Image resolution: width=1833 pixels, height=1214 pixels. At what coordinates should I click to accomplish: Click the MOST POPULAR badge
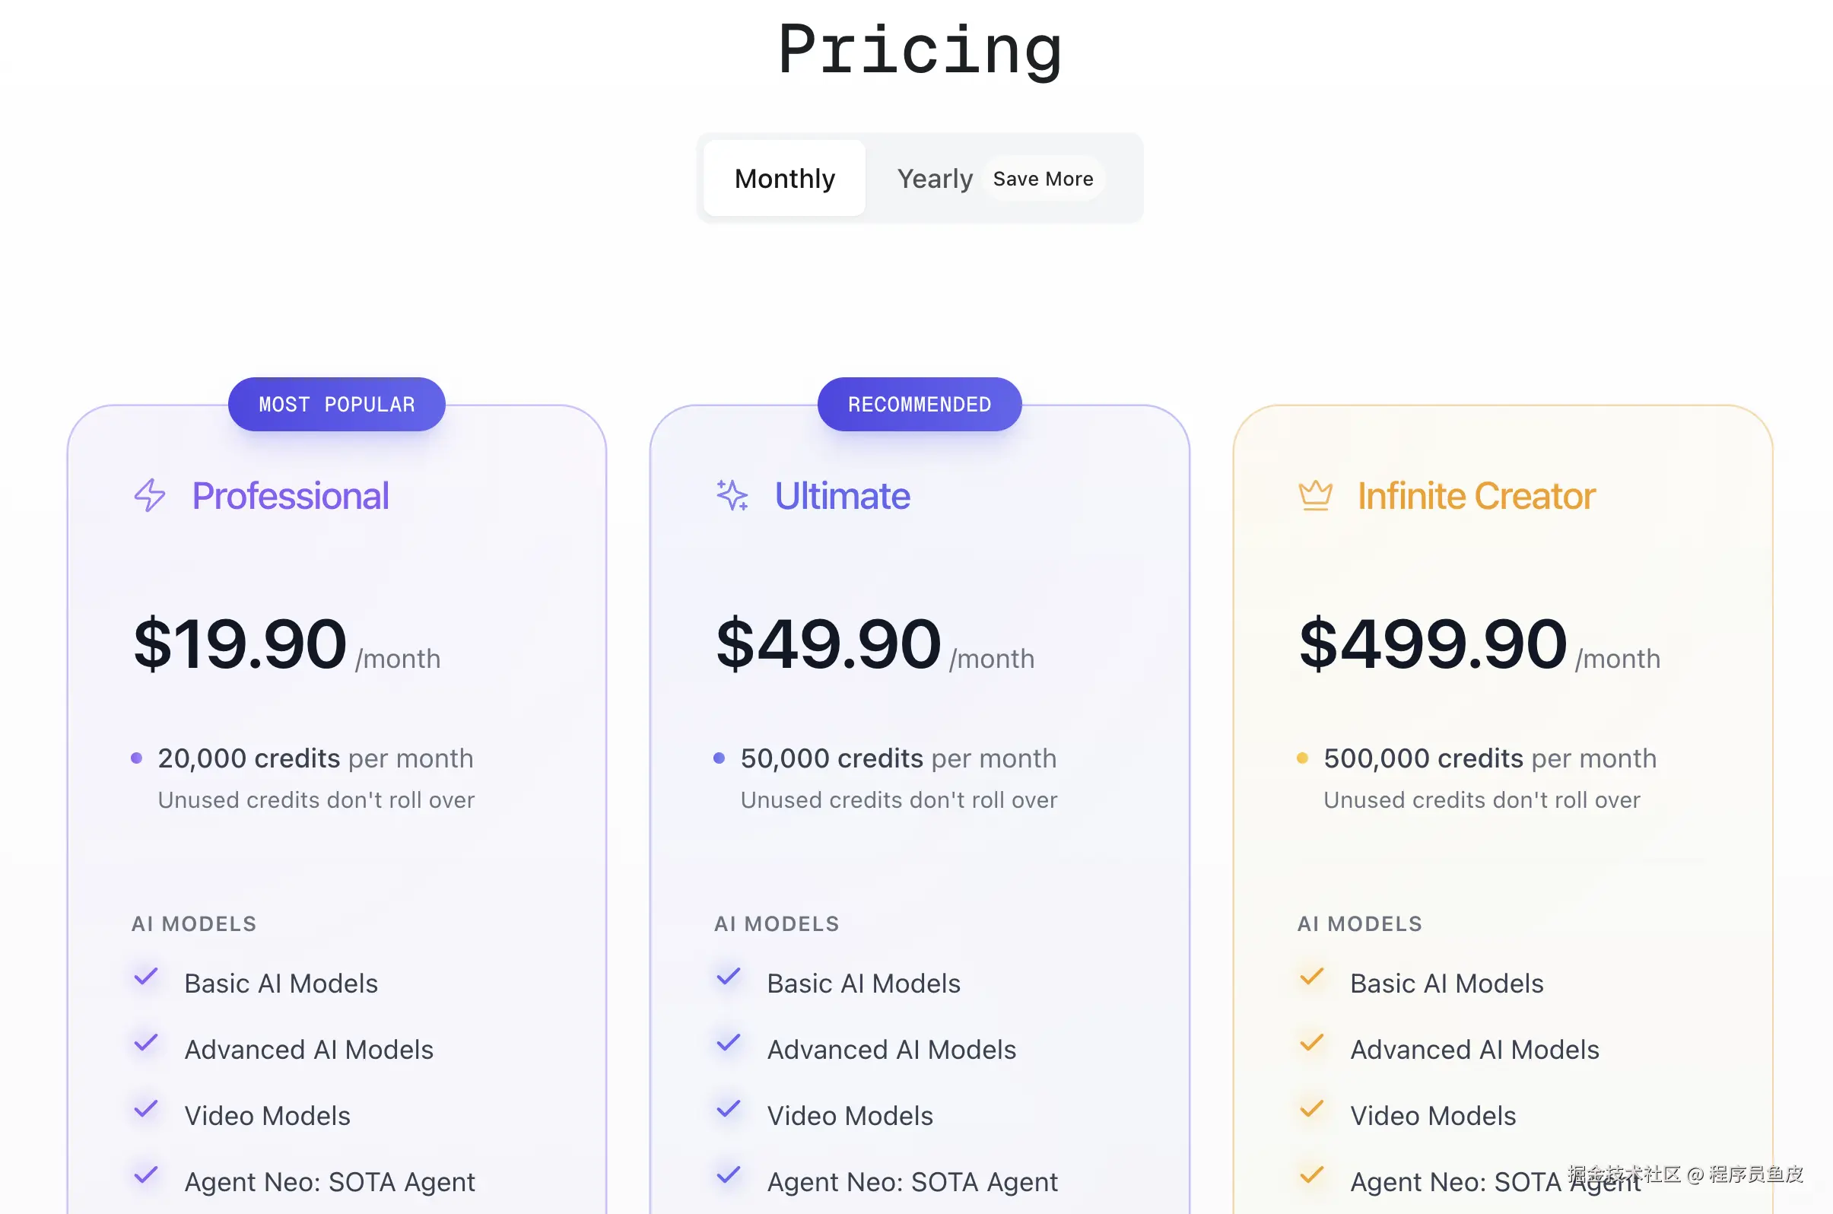pos(337,404)
